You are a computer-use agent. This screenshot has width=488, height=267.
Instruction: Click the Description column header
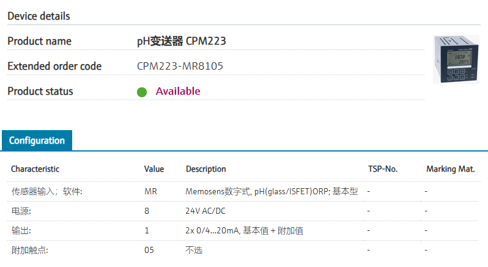coord(205,169)
